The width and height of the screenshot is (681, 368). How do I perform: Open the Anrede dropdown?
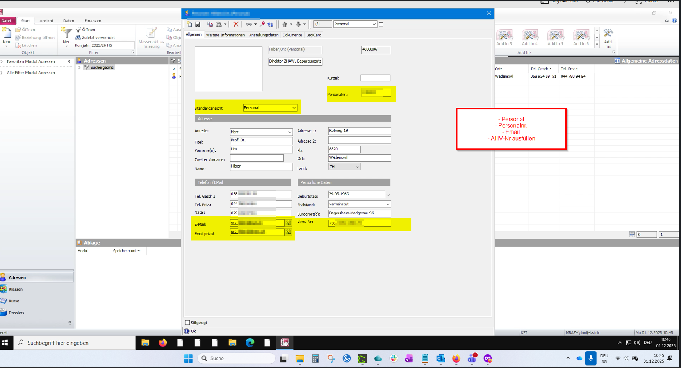[x=289, y=132]
